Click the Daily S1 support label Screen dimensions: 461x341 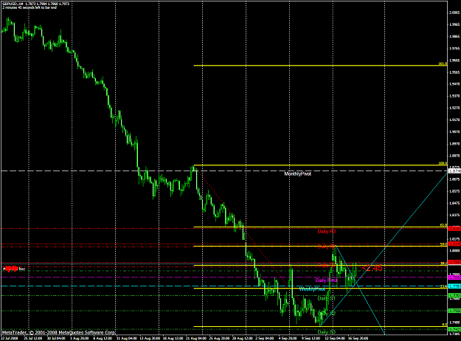click(x=326, y=298)
